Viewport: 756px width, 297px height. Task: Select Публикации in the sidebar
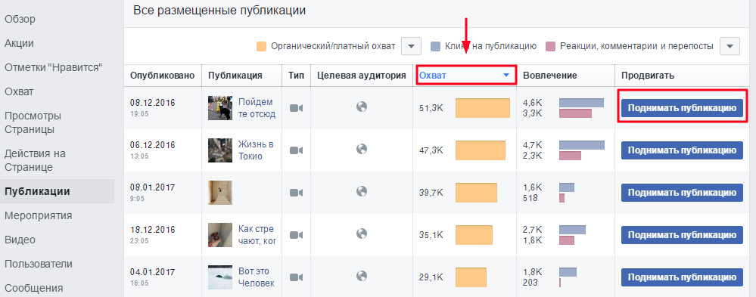(x=57, y=191)
